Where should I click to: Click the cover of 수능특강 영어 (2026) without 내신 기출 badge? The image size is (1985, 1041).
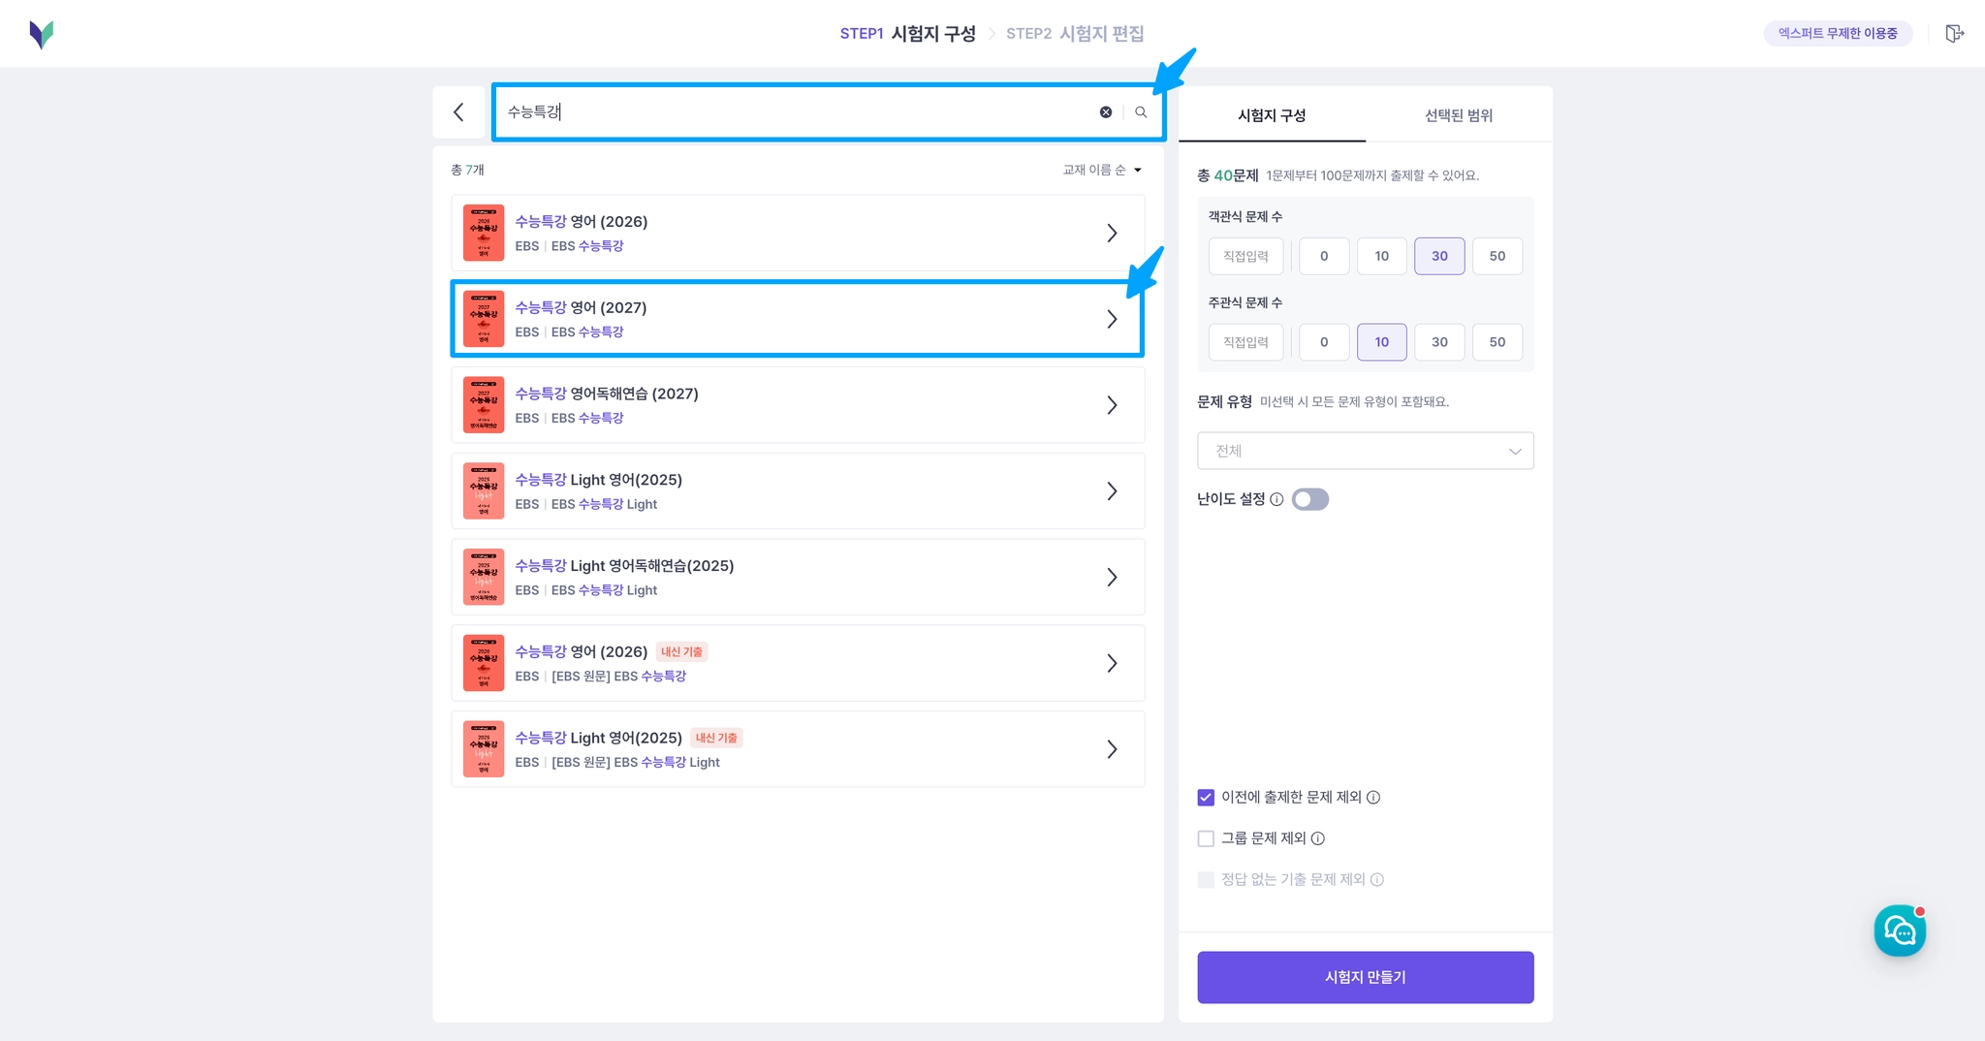tap(484, 233)
